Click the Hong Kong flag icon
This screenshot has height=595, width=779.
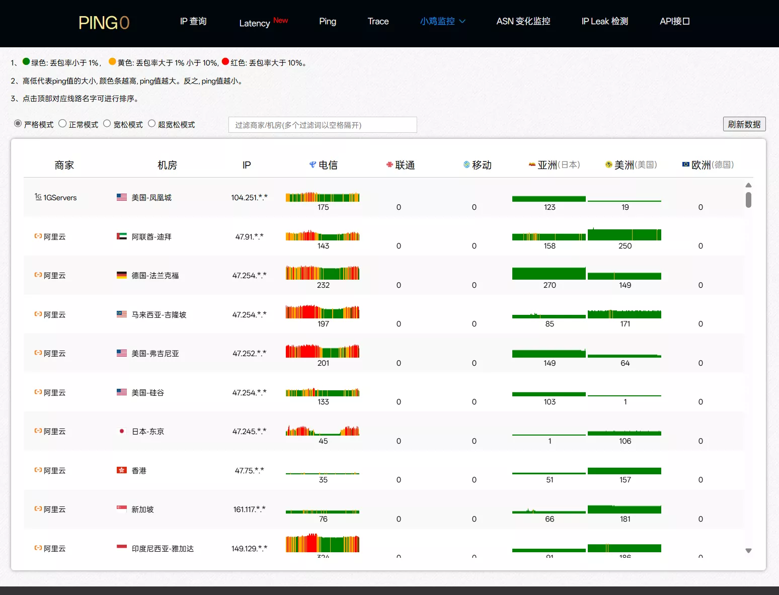(122, 470)
